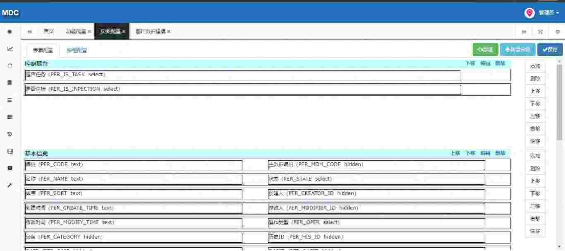
Task: Select the PER_CREATOR_ID hidden field box
Action: point(376,194)
